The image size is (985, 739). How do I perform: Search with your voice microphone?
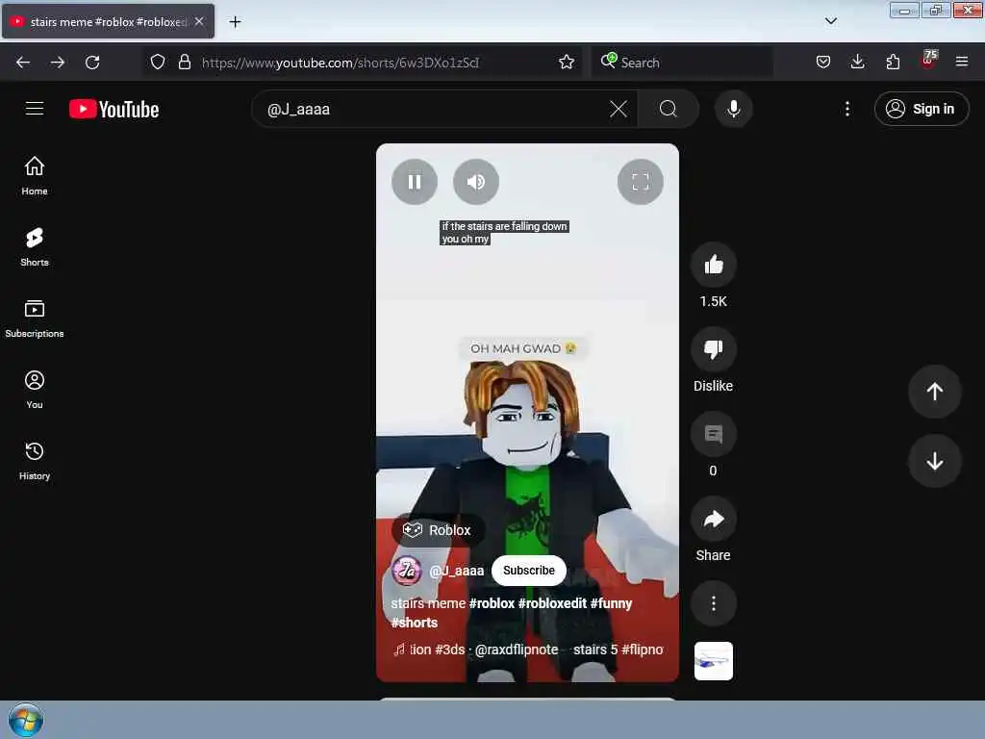[x=733, y=110]
